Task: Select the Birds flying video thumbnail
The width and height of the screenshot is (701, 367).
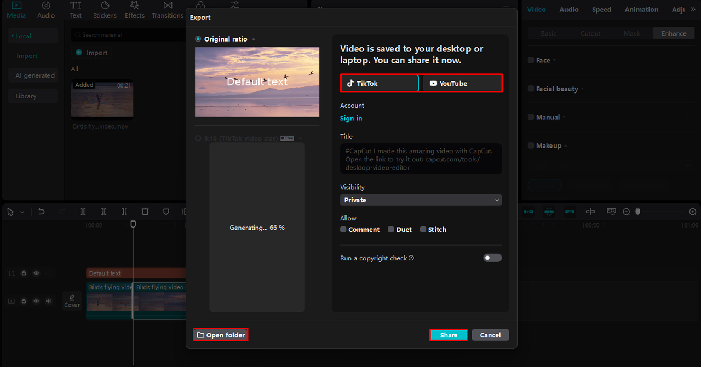Action: pyautogui.click(x=102, y=100)
